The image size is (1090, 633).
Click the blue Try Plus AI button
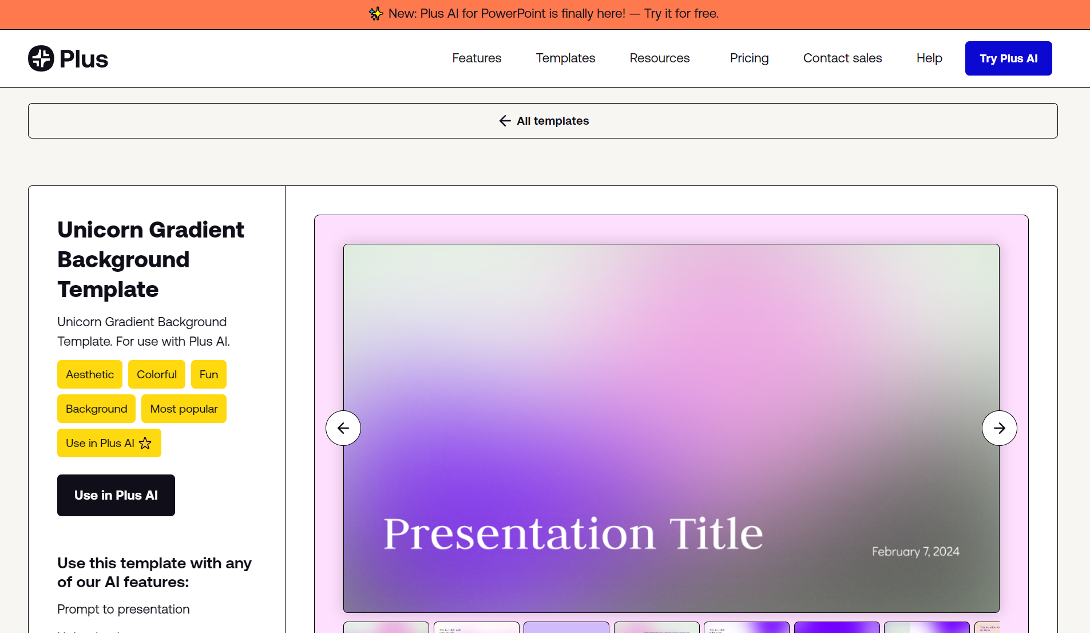(x=1009, y=58)
